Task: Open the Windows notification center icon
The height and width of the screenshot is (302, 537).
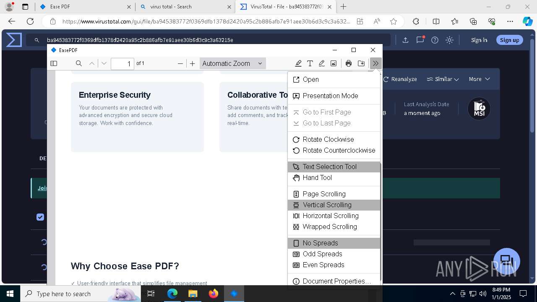Action: 523,294
